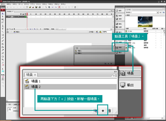Screen dimensions: 166x121
Task: Toggle lock all layers padlock header
Action: click(x=23, y=14)
